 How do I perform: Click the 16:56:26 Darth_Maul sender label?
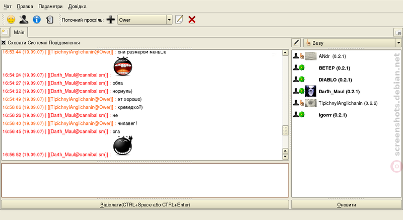pyautogui.click(x=78, y=115)
